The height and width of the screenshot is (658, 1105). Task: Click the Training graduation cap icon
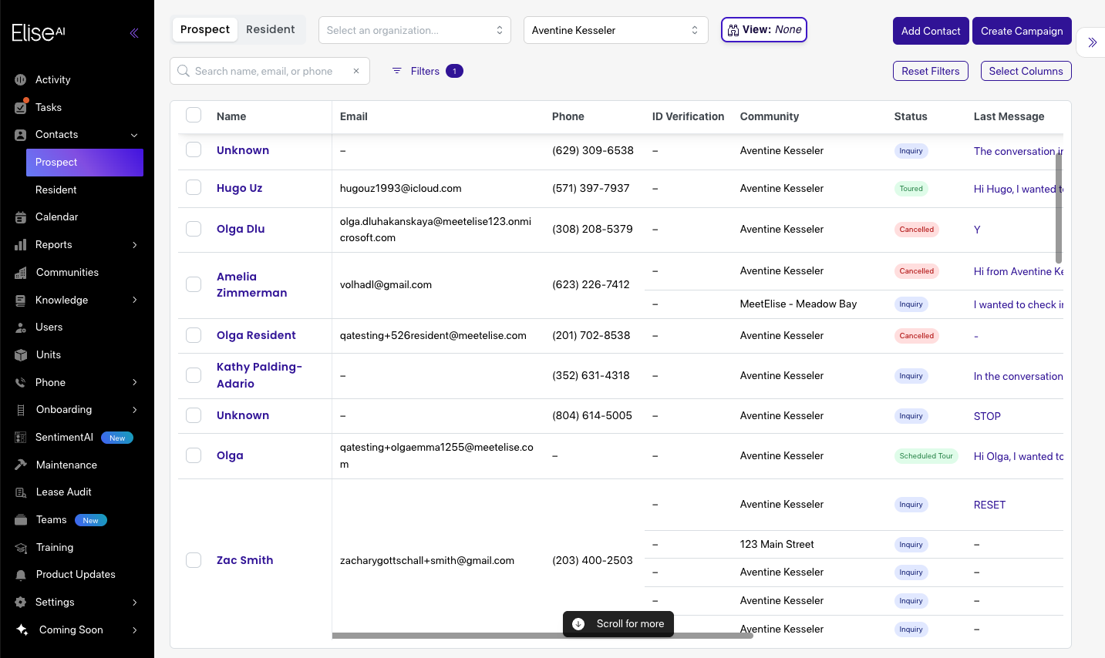point(21,548)
